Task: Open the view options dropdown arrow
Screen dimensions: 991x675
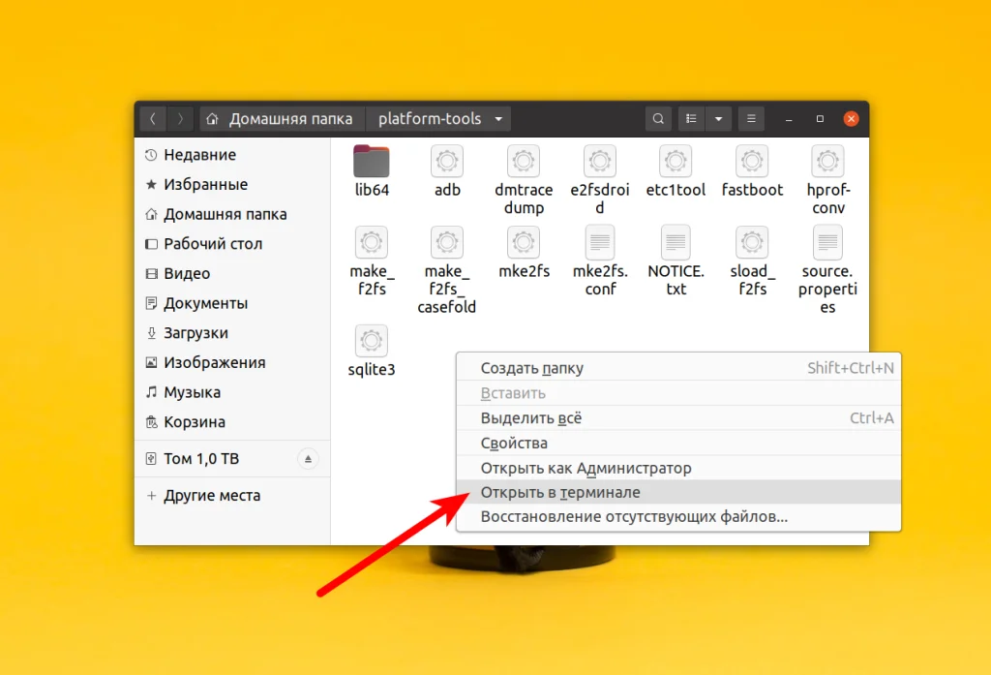Action: [717, 117]
